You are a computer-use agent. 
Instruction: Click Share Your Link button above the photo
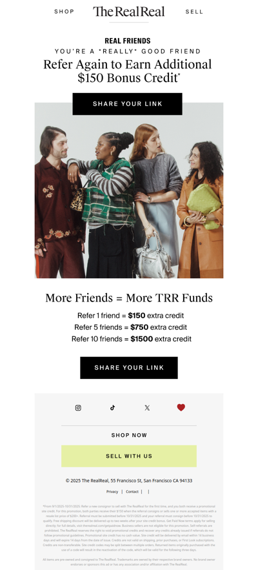tap(128, 104)
